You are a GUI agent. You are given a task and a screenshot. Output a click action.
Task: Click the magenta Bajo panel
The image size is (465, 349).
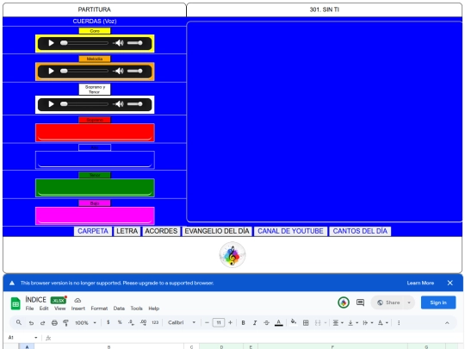tap(95, 215)
